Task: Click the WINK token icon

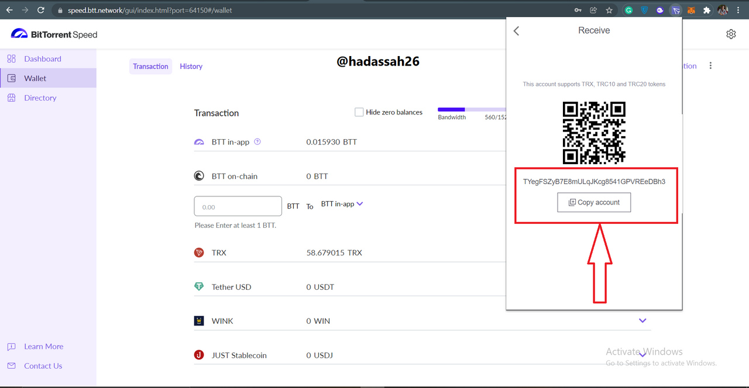Action: coord(199,321)
